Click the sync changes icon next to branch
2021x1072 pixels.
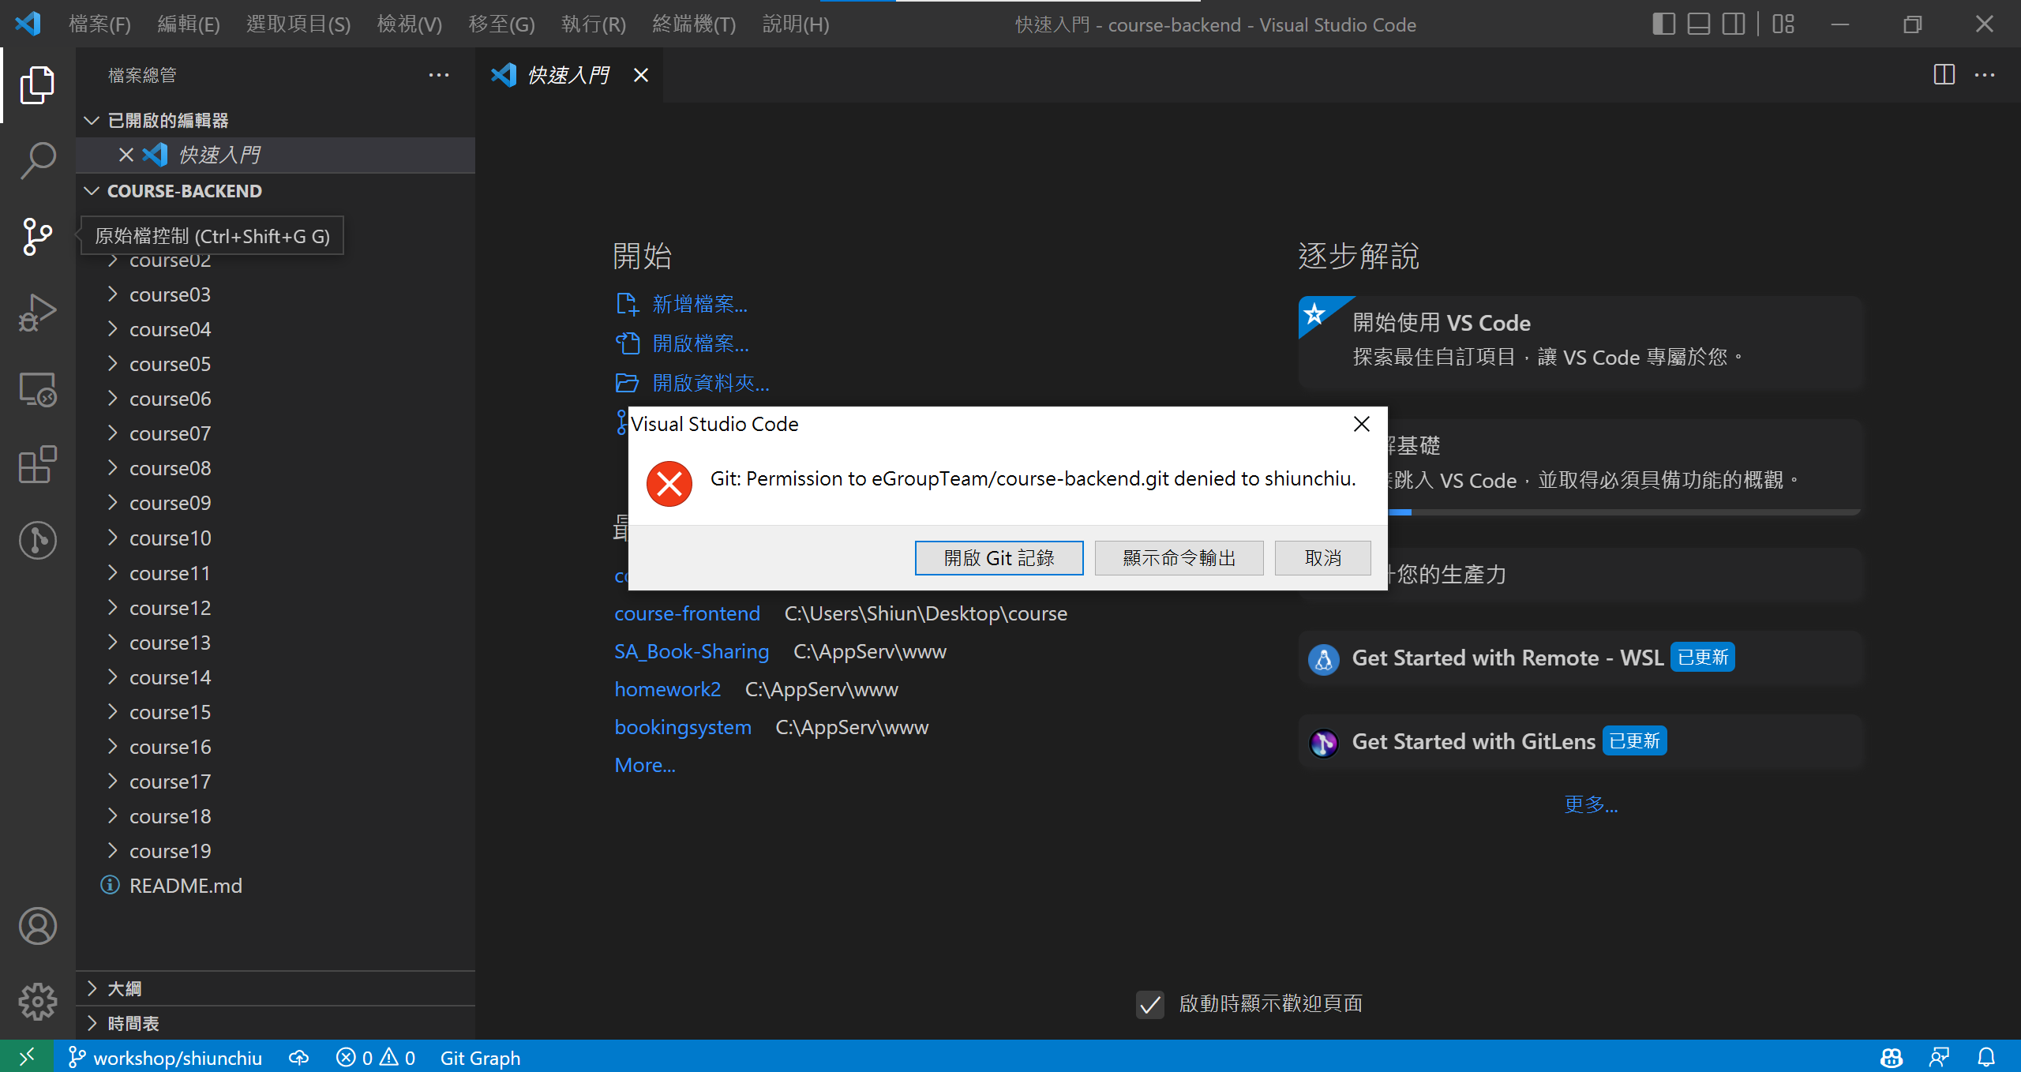point(298,1058)
